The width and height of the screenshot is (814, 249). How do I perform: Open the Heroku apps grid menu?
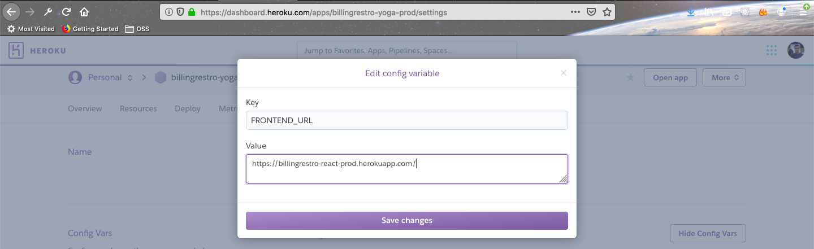[772, 50]
